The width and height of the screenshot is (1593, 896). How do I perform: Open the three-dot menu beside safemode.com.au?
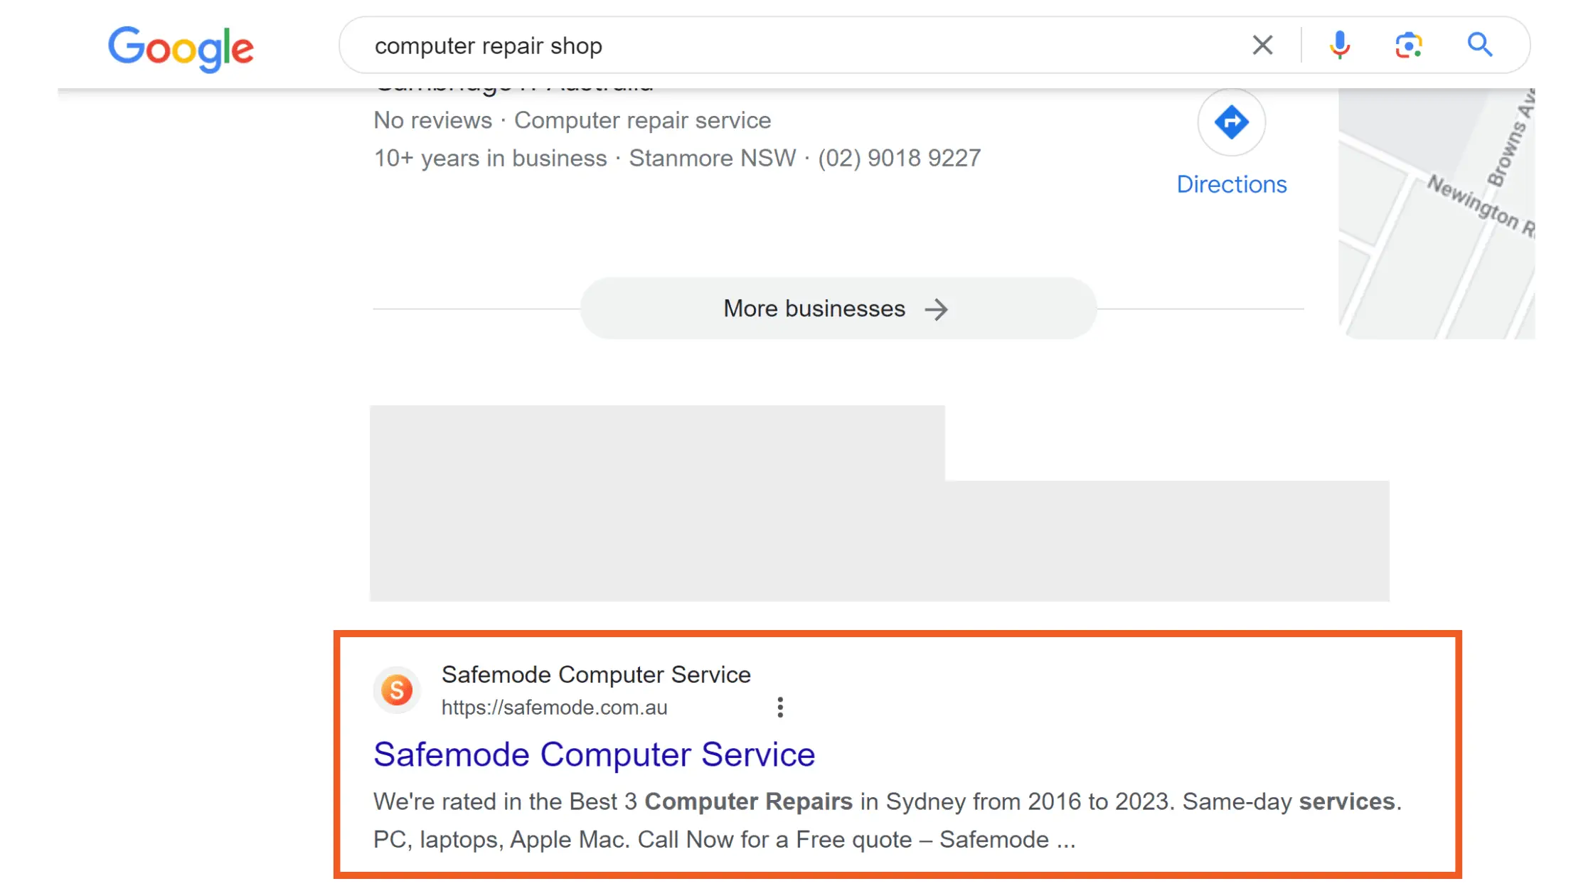click(780, 708)
